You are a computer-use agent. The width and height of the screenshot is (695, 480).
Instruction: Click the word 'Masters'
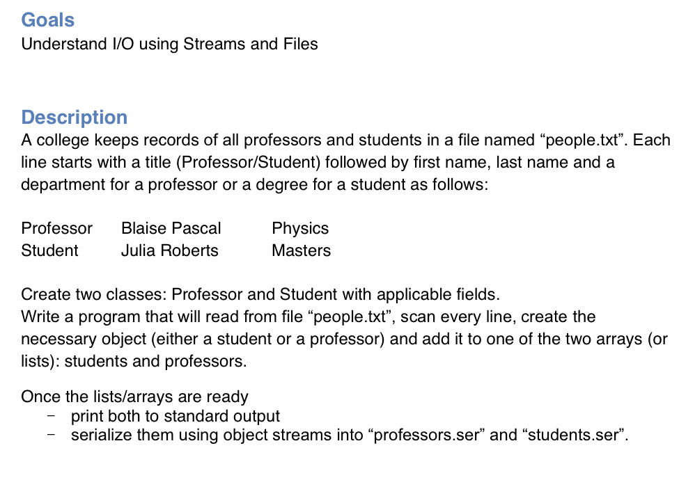point(302,250)
